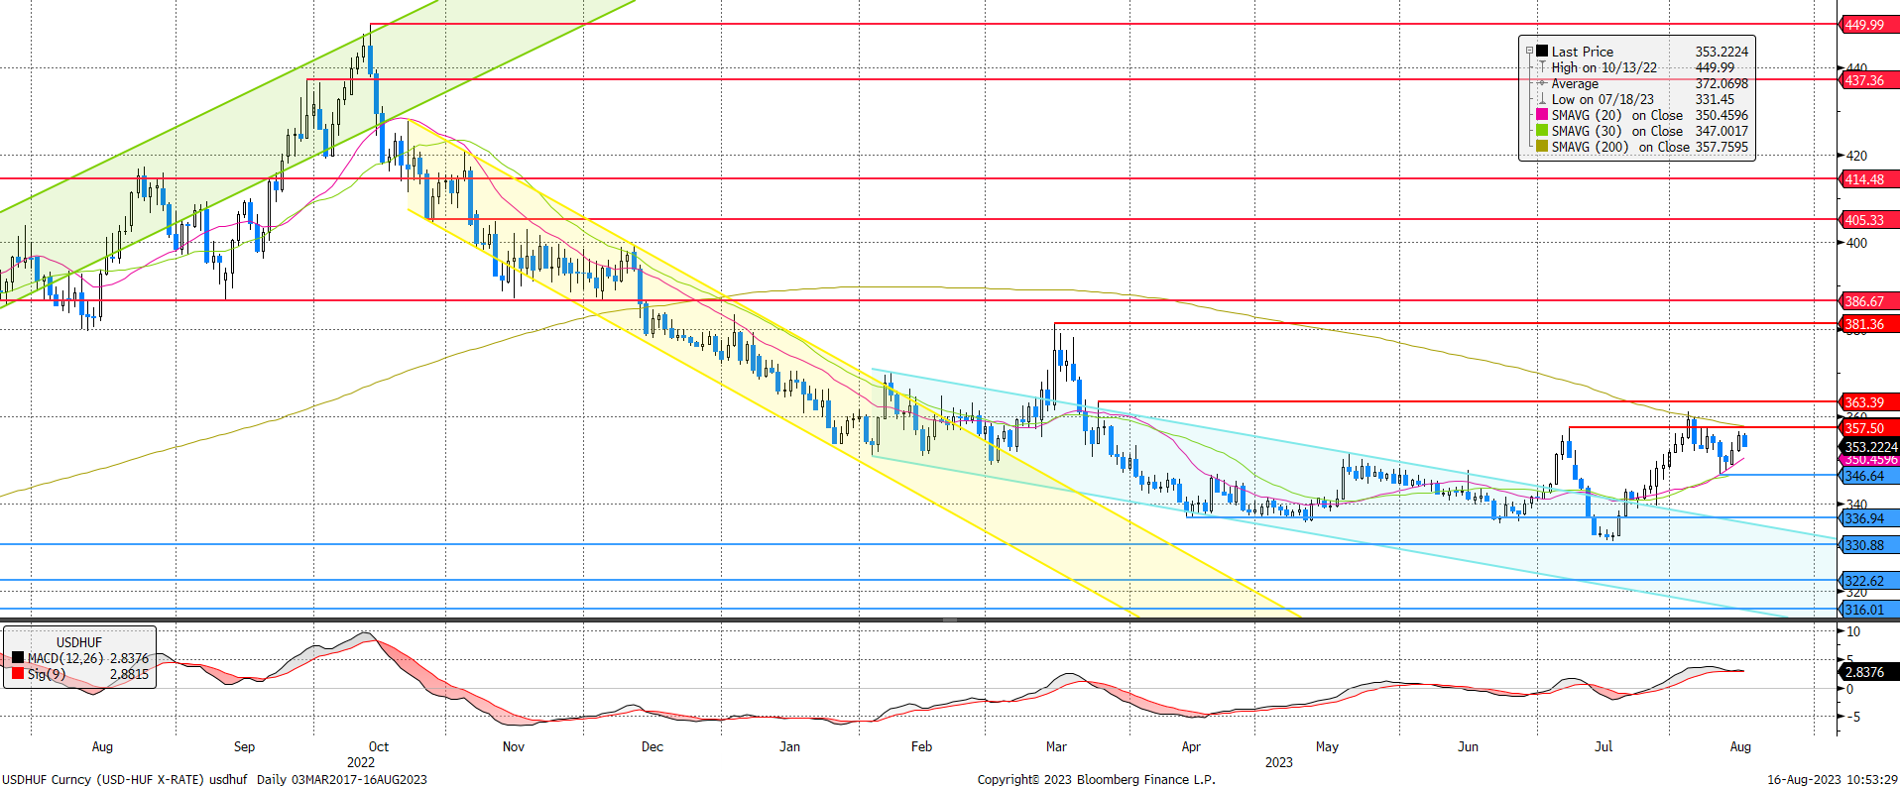Click the USDHUF title in MACD legend
Screen dimensions: 1900x788
(79, 642)
